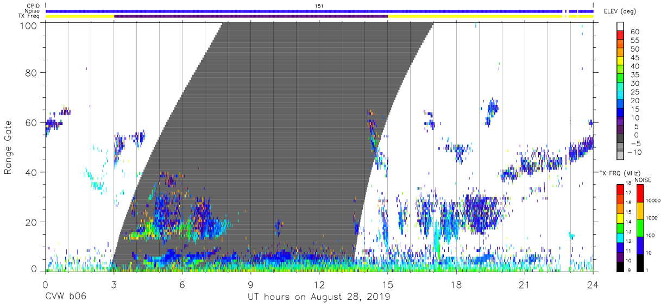667x308 pixels.
Task: Pick the white top segment of the ELEV color bar
Action: (620, 27)
